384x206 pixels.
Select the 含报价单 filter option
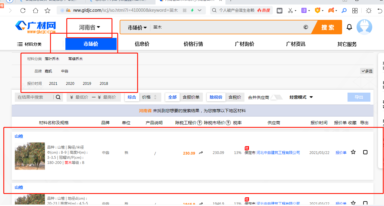click(x=191, y=97)
